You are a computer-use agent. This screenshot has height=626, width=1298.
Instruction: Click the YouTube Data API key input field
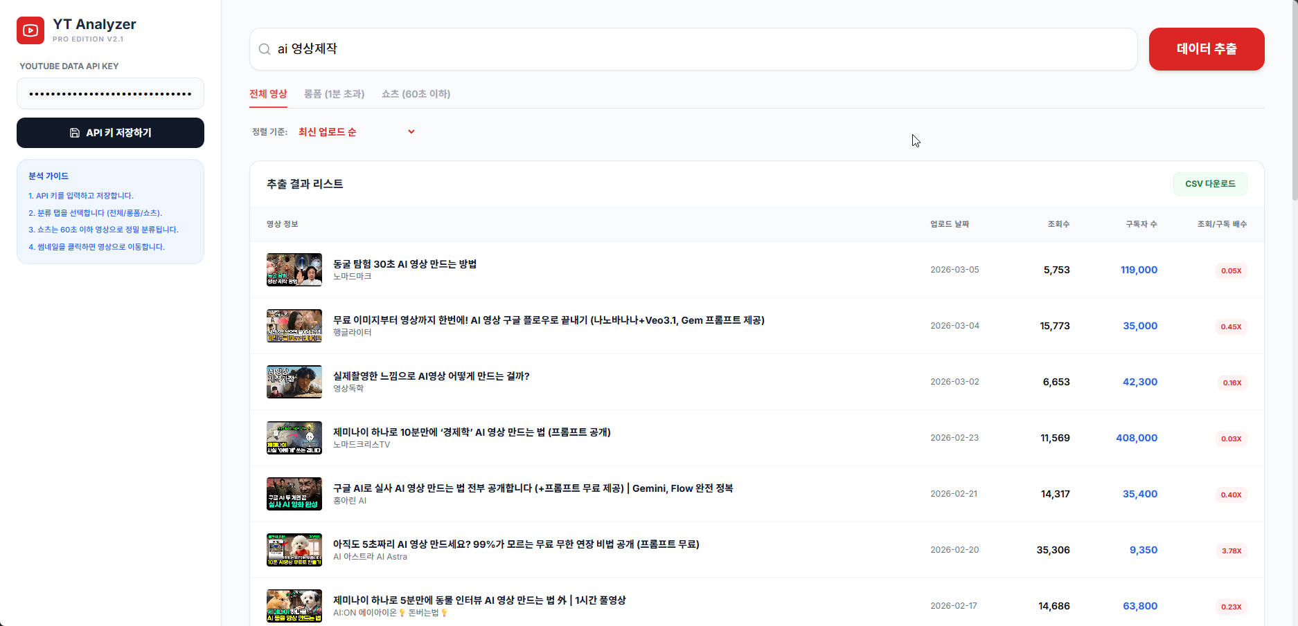click(110, 93)
